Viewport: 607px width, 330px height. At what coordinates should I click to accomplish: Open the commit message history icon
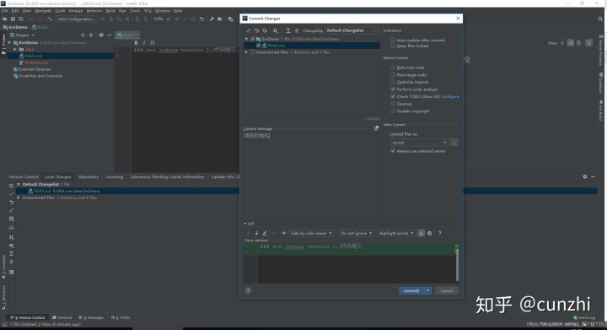pyautogui.click(x=376, y=128)
